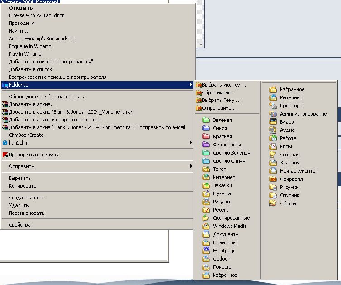Choose the Windows Media folder icon
Screen dimensions: 341x285
click(206, 226)
